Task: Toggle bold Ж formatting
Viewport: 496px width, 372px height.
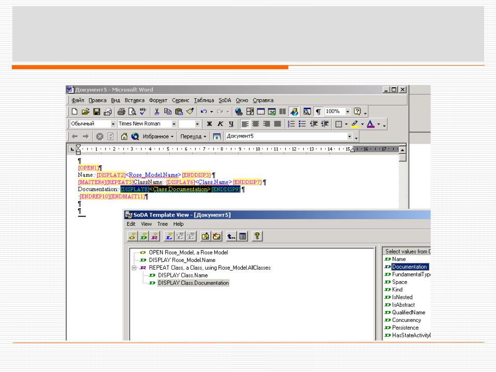Action: tap(209, 124)
